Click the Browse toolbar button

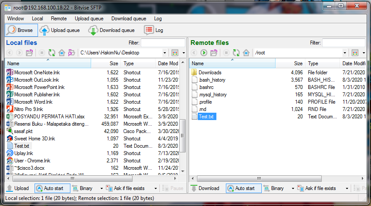(21, 30)
